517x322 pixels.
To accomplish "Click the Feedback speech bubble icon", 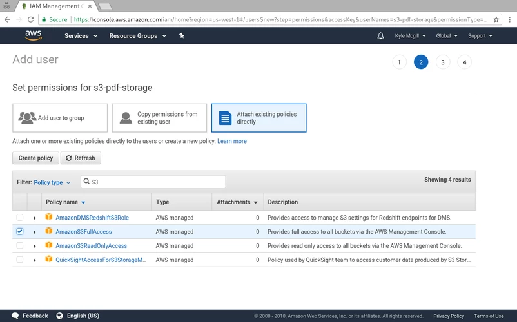I will coord(15,316).
